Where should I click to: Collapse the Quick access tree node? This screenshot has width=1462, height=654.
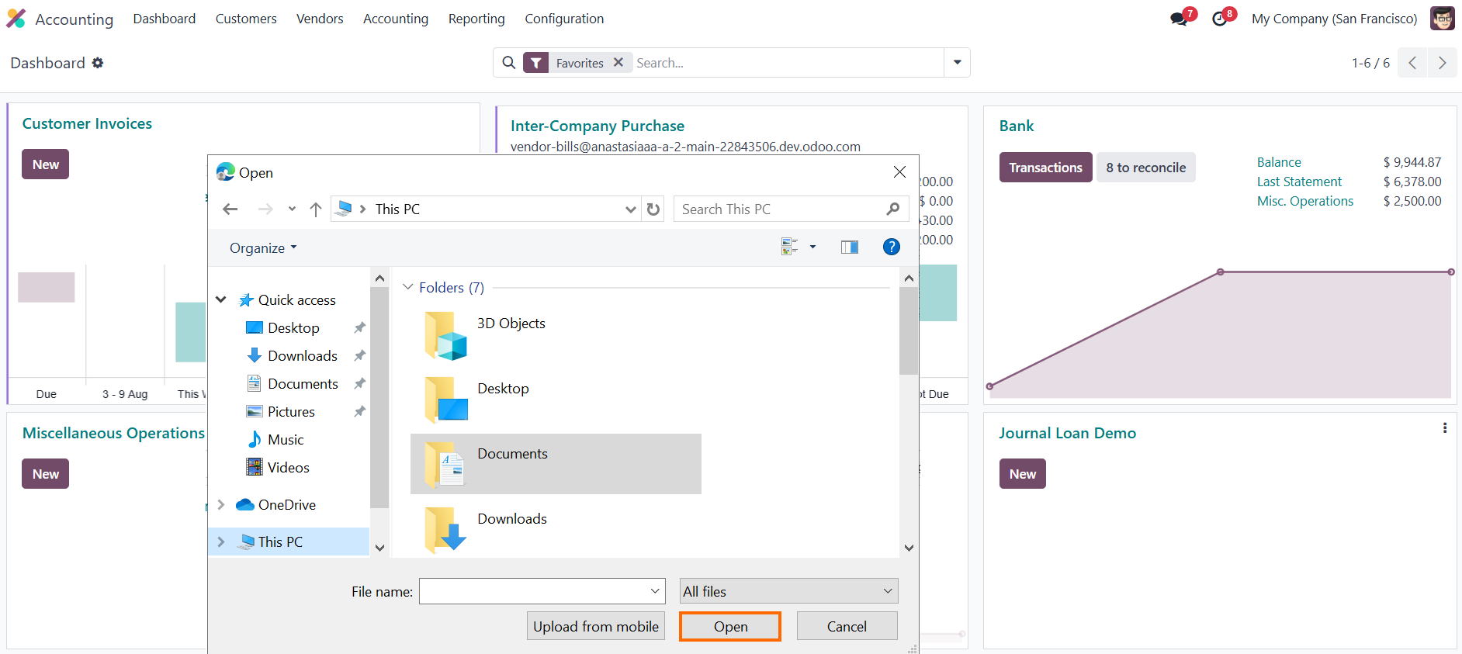click(221, 299)
